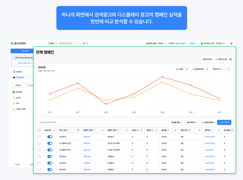This screenshot has width=243, height=180.
Task: Click the peak red data point at 6.20
Action: [x=162, y=77]
